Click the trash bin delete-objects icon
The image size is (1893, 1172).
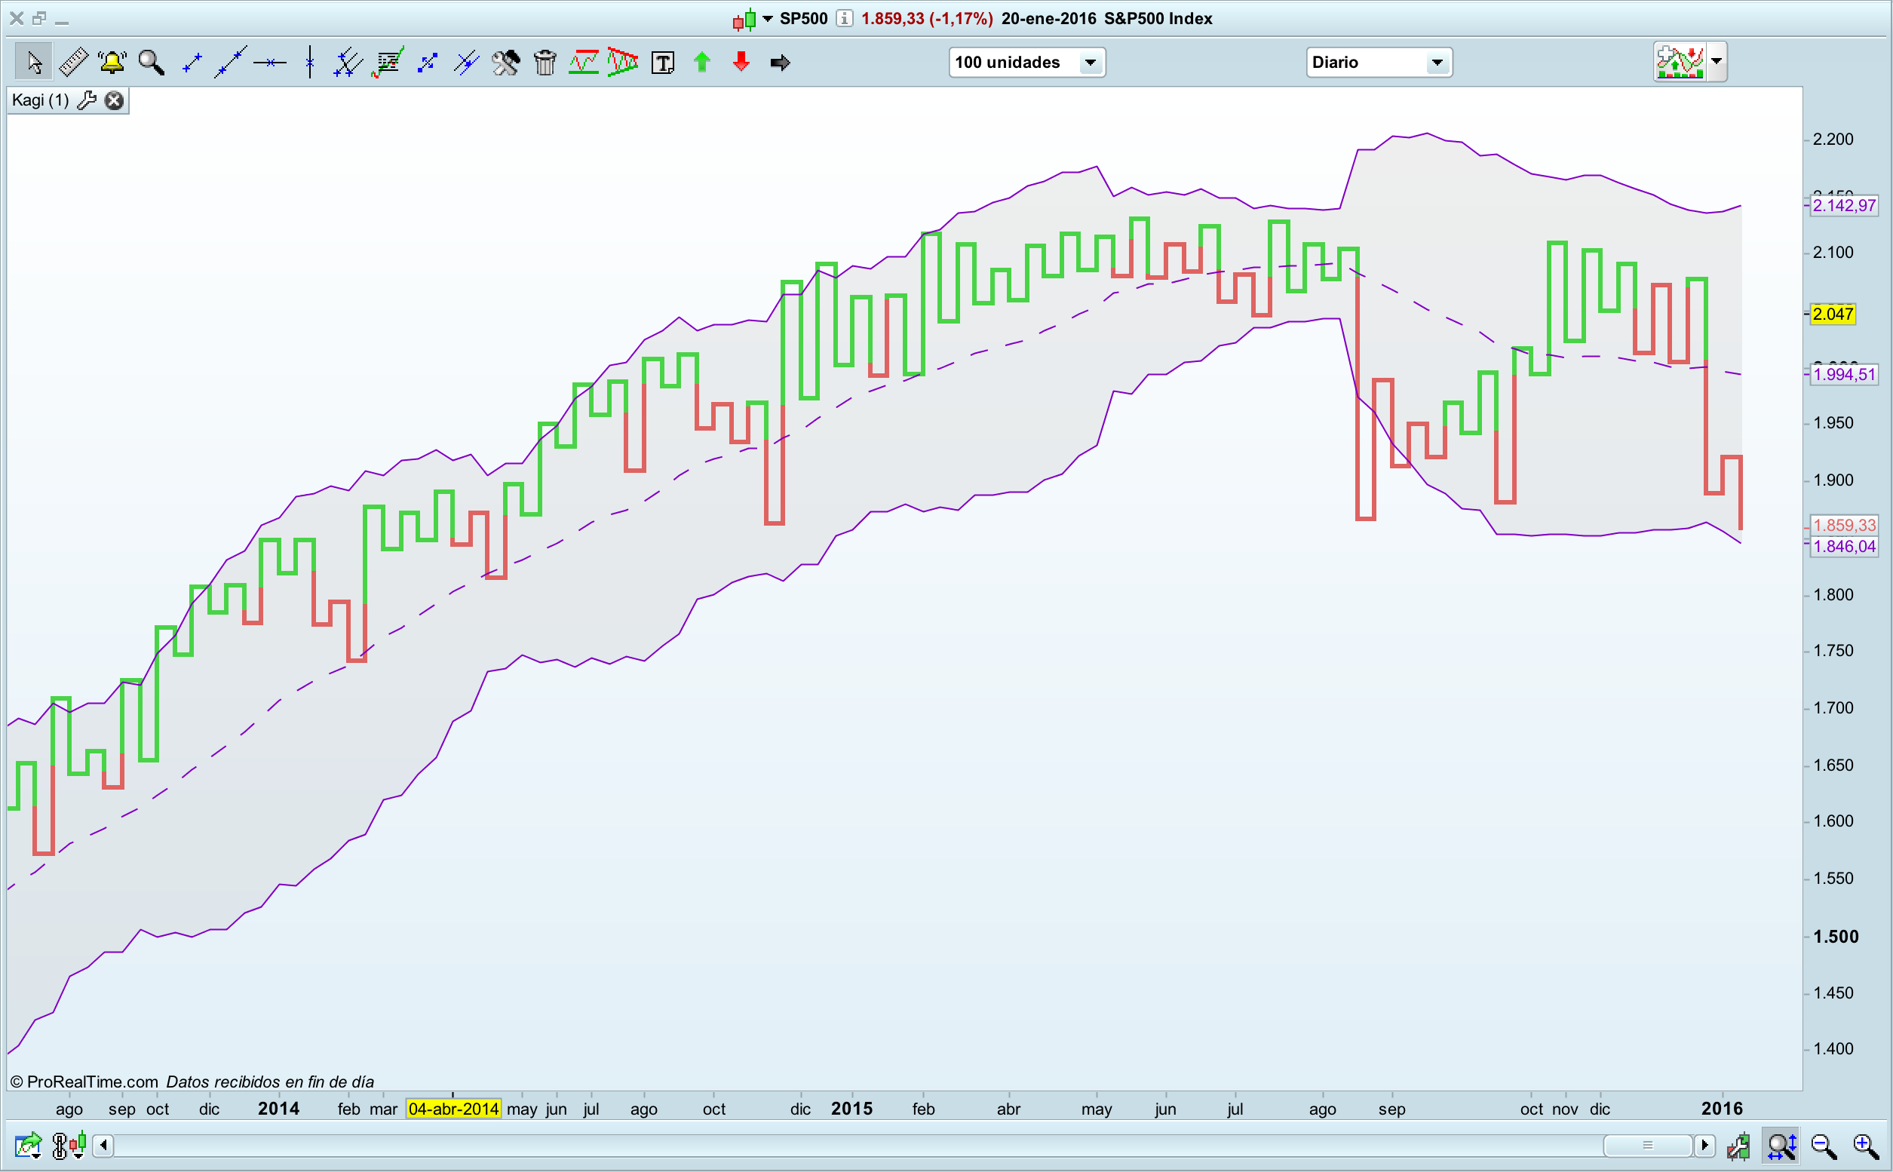click(x=545, y=62)
